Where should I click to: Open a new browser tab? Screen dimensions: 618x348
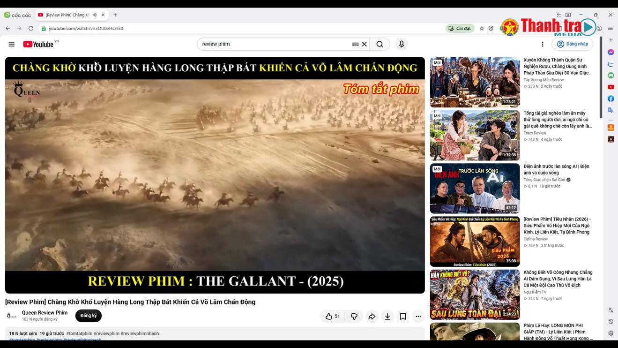(115, 15)
